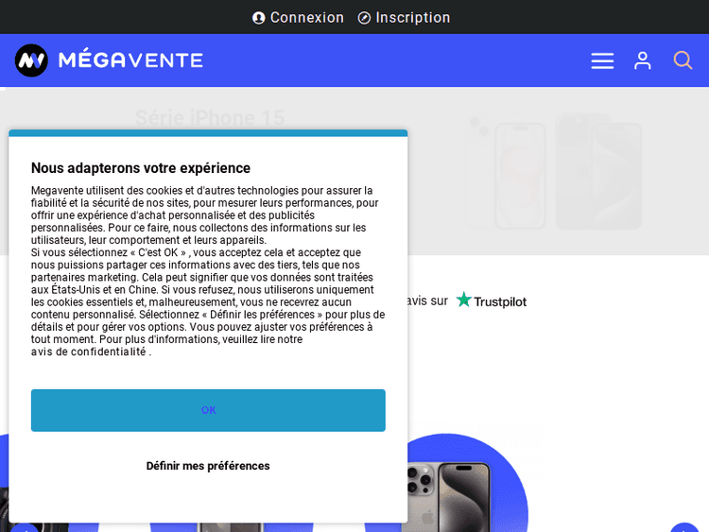Click the Trustpilot green star icon
Screen dimensions: 709x532
coord(463,300)
